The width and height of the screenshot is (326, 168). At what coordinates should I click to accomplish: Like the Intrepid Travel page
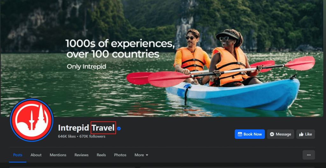(x=306, y=134)
